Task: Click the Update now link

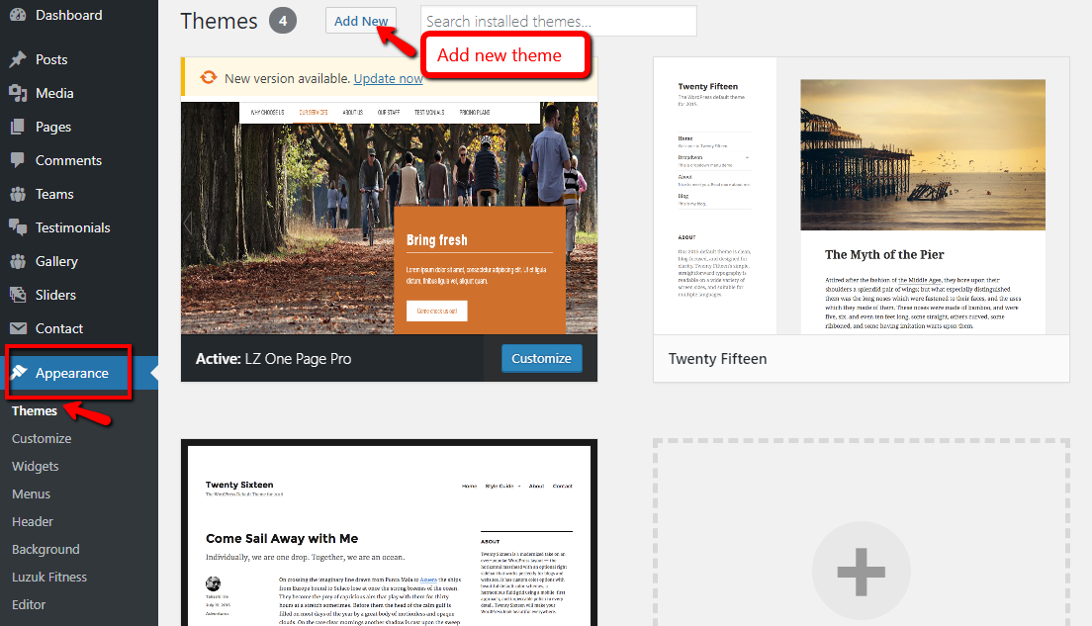Action: click(388, 79)
